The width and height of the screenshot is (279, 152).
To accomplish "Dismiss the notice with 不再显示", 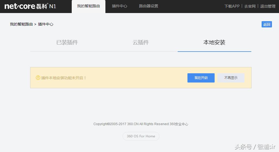I will point(231,78).
